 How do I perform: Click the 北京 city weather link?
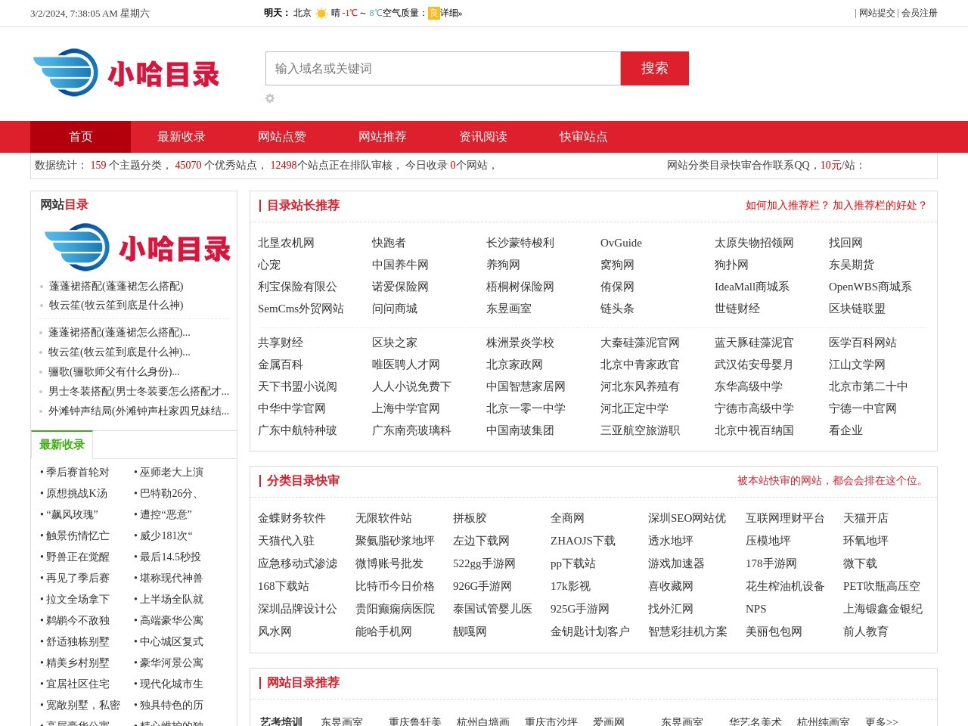301,13
